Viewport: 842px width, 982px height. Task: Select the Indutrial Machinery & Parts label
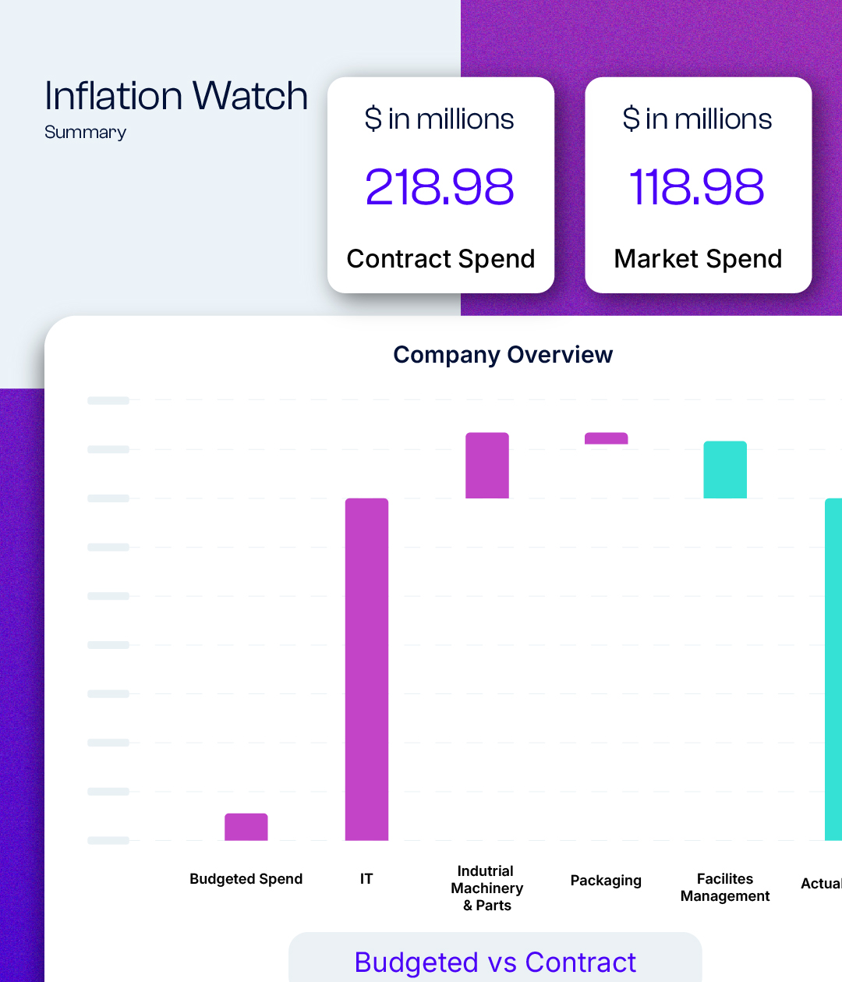(487, 888)
